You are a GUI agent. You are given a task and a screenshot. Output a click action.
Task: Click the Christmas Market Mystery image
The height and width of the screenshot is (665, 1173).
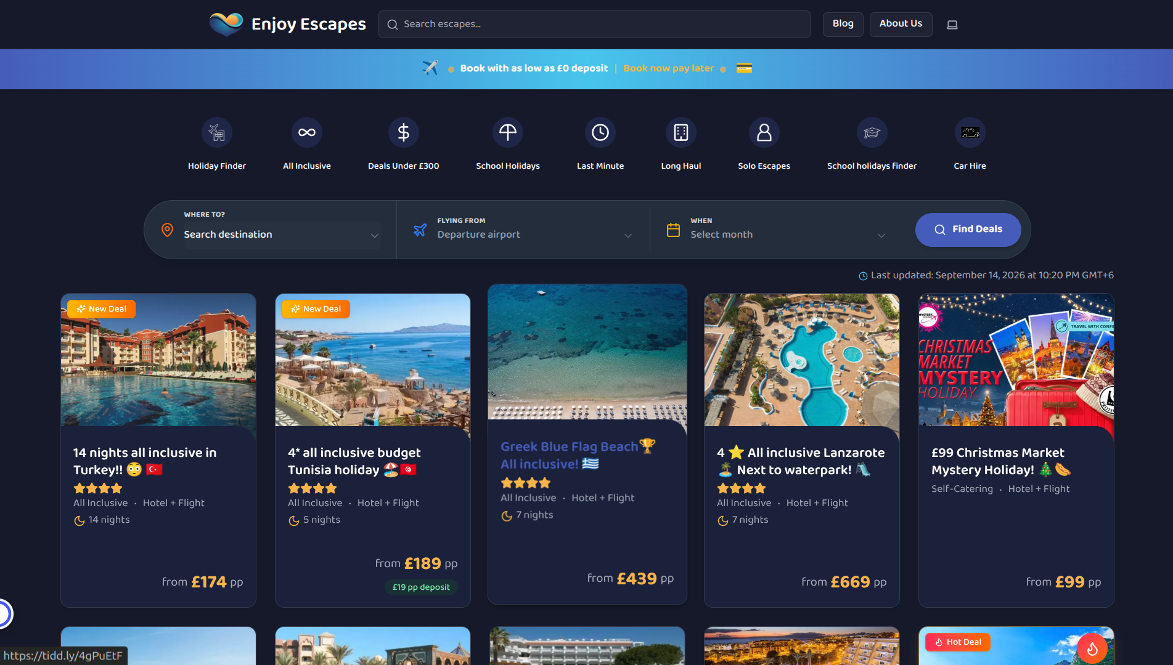[1016, 360]
